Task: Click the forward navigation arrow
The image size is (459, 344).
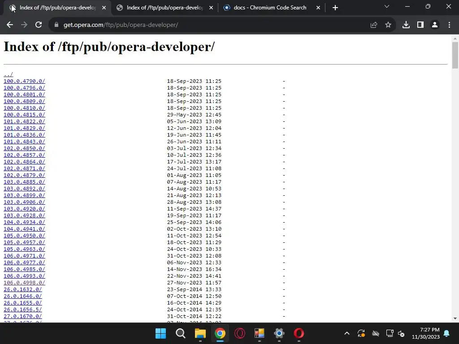Action: [24, 25]
